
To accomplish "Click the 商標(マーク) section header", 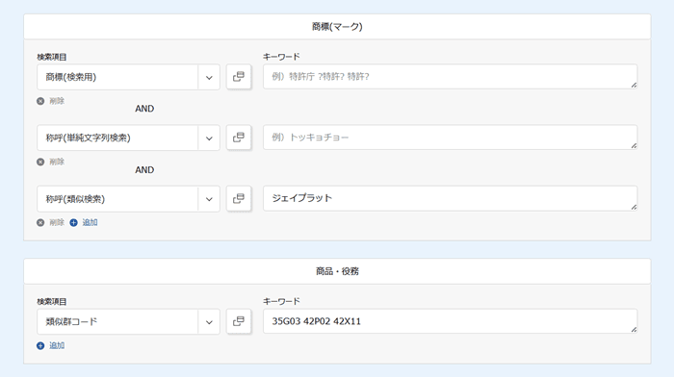I will click(x=337, y=27).
